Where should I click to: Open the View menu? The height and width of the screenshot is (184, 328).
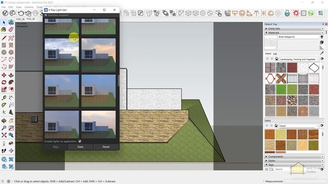(19, 7)
